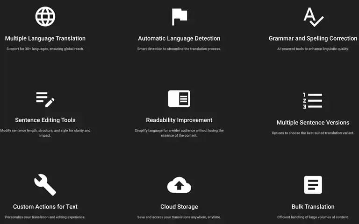Viewport: 359px width, 224px height.
Task: Click the 'Options to choose the best-suited' text
Action: (x=313, y=133)
